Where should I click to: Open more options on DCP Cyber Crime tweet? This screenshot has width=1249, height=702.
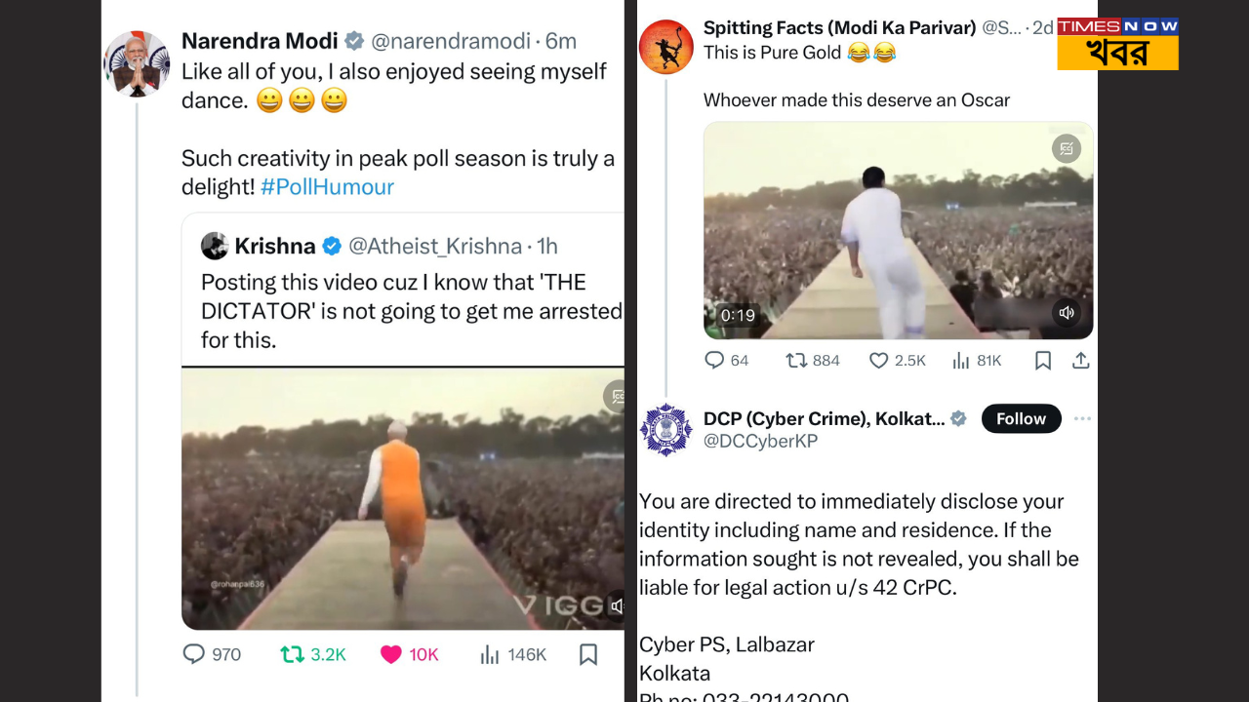tap(1082, 417)
